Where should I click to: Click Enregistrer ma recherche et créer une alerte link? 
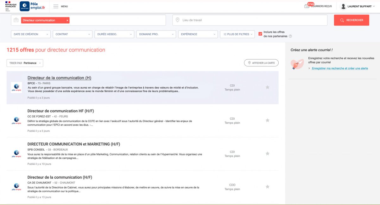pyautogui.click(x=340, y=68)
